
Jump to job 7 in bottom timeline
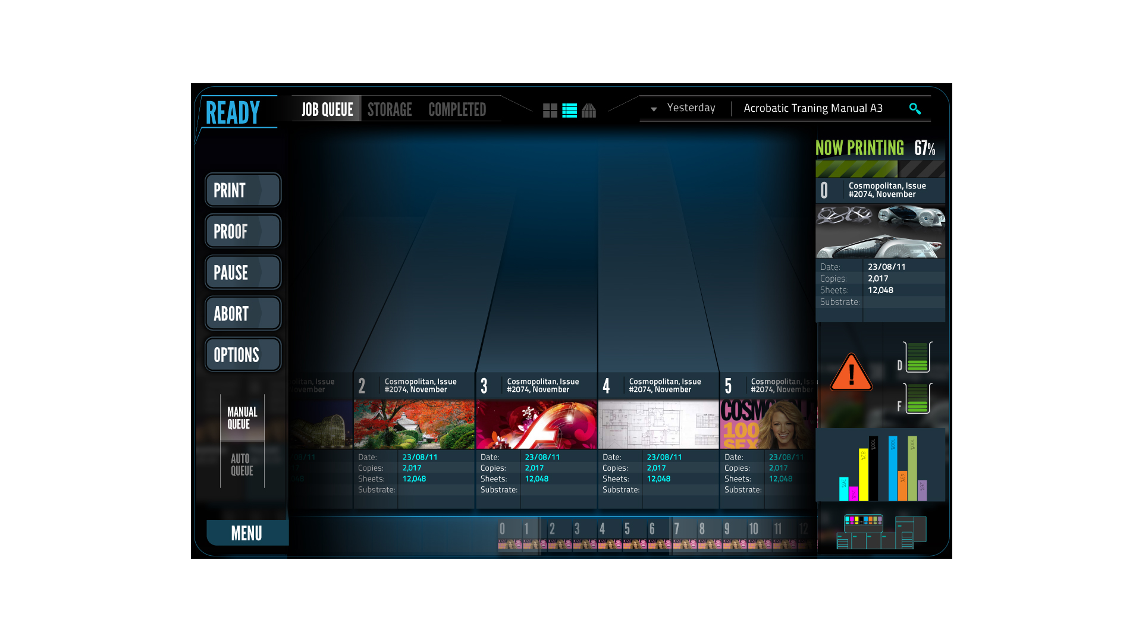(683, 536)
